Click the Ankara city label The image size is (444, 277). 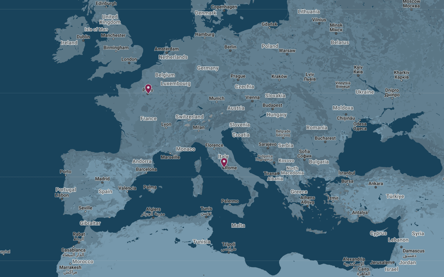(376, 184)
